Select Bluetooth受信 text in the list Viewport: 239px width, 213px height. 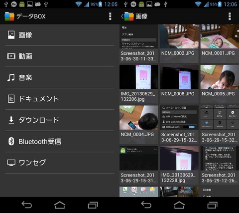point(40,142)
